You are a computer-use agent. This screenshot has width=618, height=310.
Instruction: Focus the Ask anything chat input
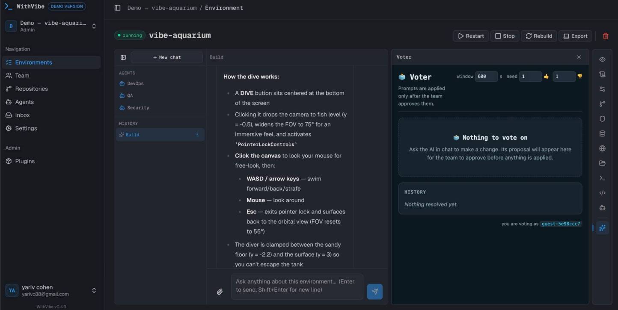tap(297, 286)
